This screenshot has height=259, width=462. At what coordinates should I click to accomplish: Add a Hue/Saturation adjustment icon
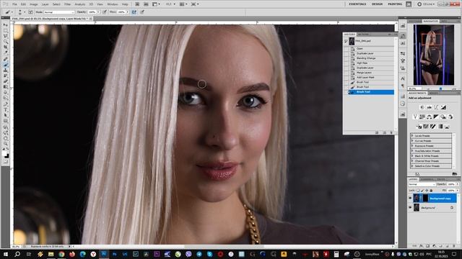[422, 117]
